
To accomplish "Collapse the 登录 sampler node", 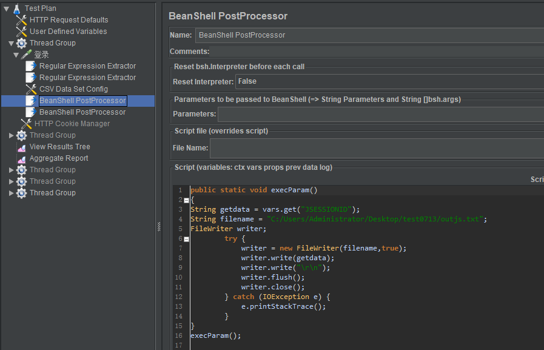I will pos(16,55).
